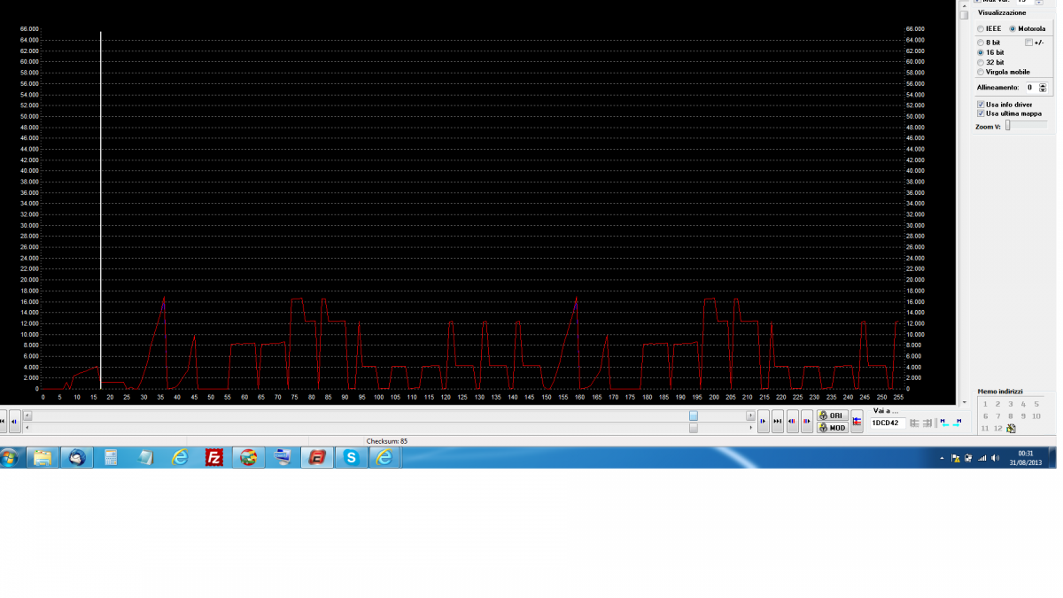
Task: Click the next marker M right-arrow icon
Action: click(x=958, y=423)
